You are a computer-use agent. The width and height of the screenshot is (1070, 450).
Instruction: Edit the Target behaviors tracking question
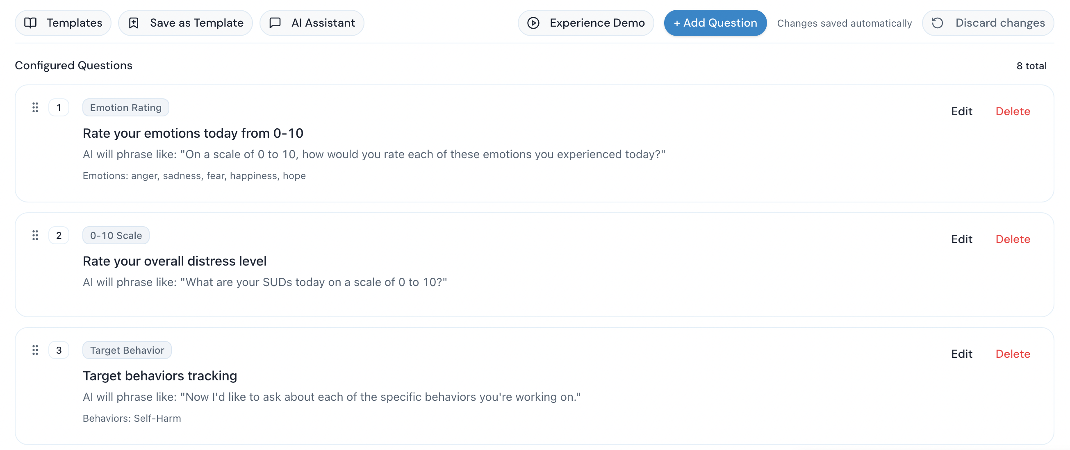961,354
